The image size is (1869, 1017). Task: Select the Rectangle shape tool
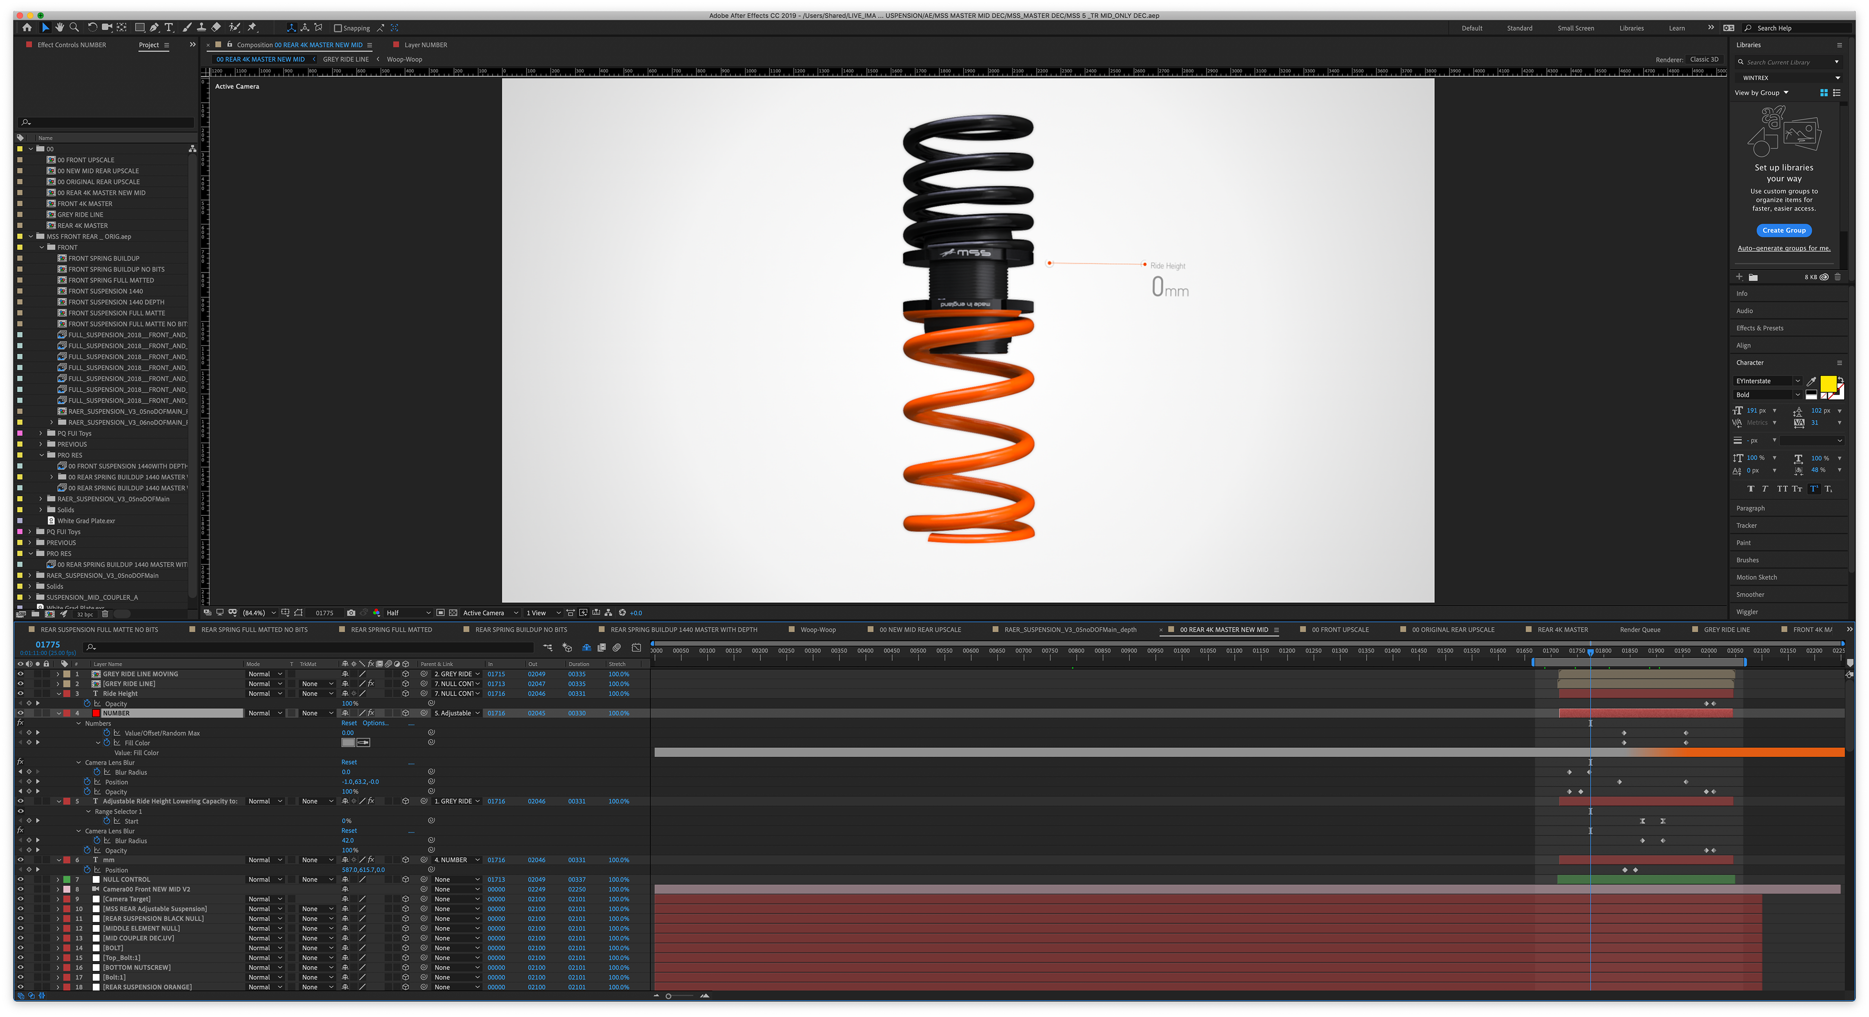139,28
